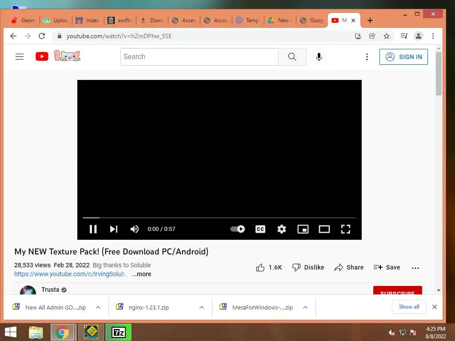Focus the YouTube Search field
This screenshot has height=341, width=455.
pos(200,57)
